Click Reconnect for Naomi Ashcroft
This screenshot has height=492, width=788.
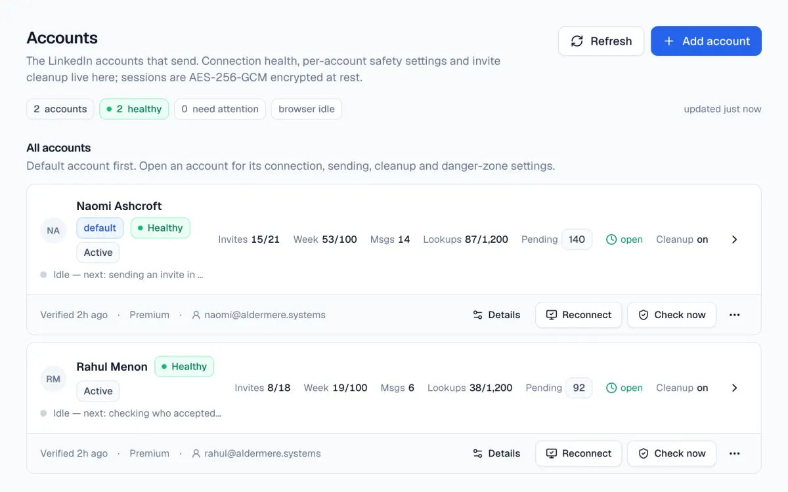click(579, 315)
